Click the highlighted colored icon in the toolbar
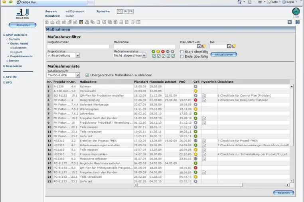 coord(81,22)
